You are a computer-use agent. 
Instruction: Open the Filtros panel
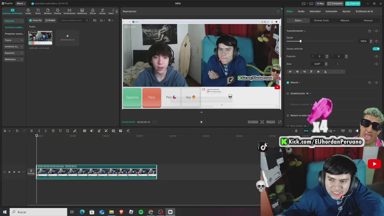click(93, 11)
